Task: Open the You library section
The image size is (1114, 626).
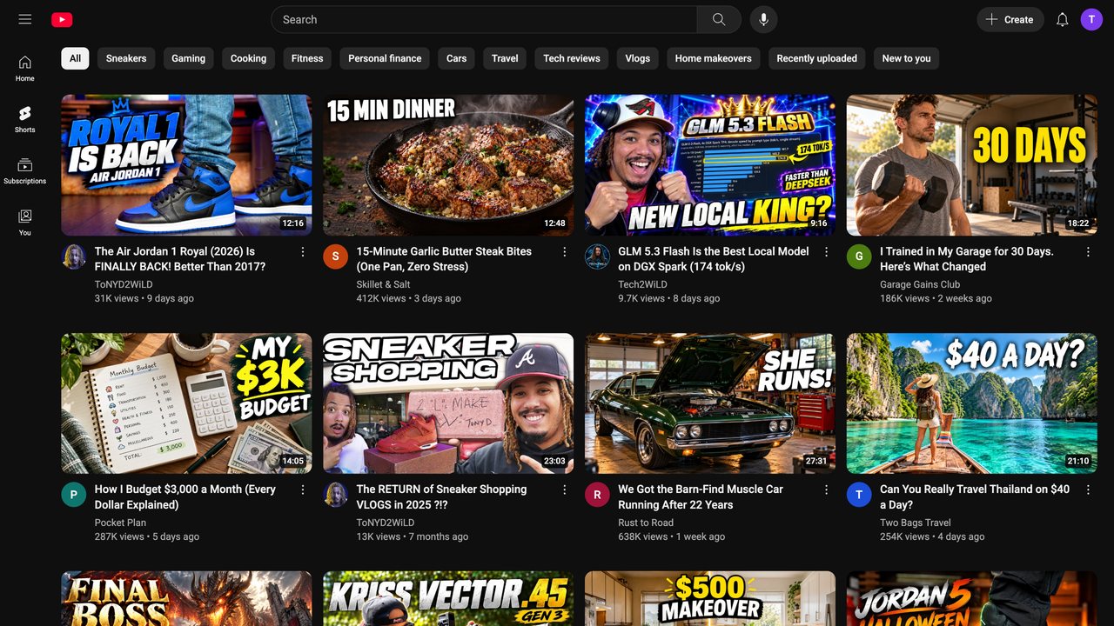Action: click(24, 222)
